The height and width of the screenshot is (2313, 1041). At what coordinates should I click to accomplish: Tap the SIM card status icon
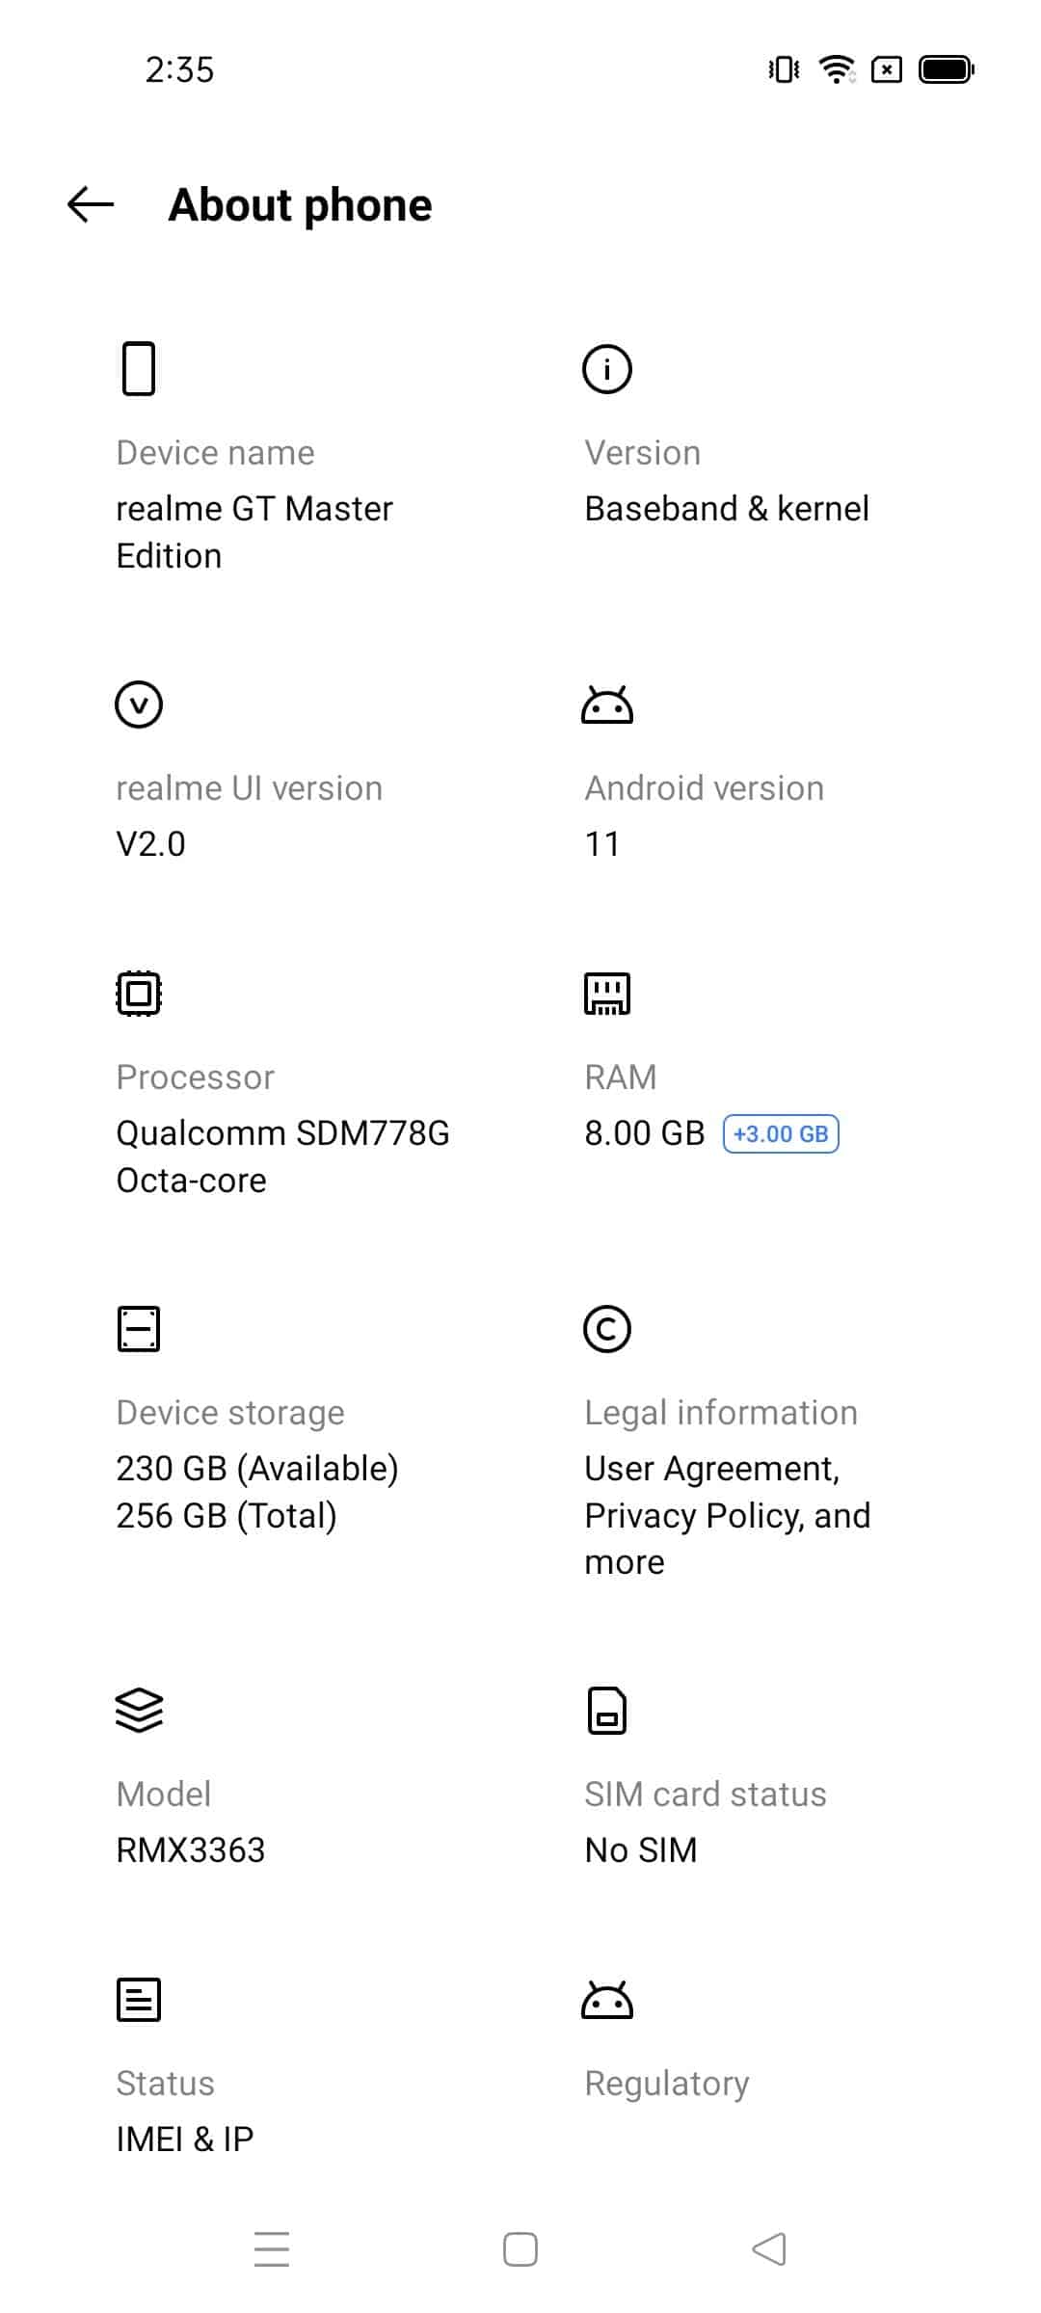[x=607, y=1711]
